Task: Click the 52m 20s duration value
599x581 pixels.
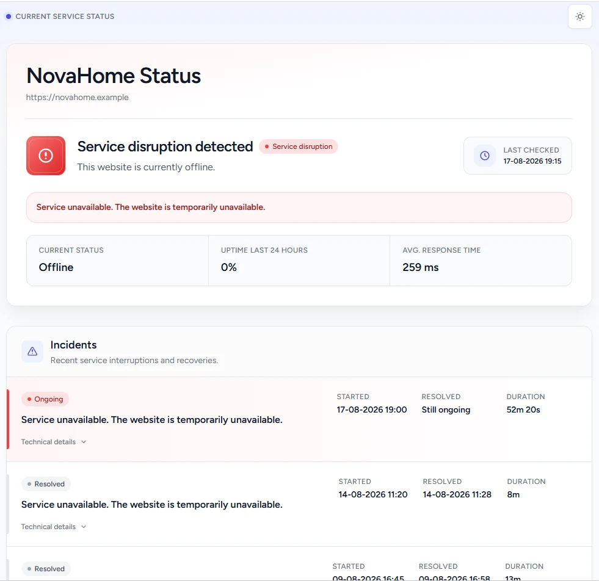Action: 523,410
